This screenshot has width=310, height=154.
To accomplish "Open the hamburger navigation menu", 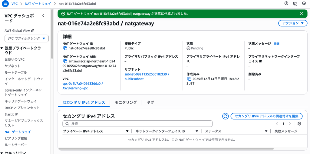I will [5, 3].
